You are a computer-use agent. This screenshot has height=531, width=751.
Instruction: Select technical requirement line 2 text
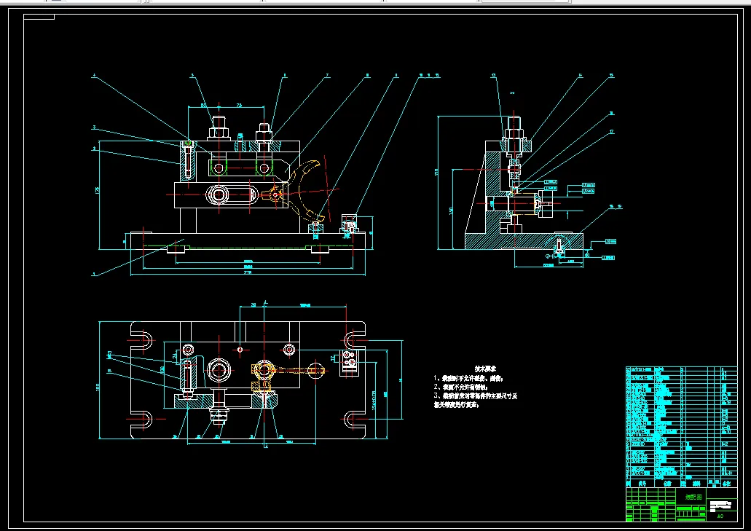click(461, 387)
